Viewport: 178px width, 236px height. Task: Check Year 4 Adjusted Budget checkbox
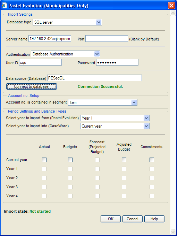tap(124, 196)
